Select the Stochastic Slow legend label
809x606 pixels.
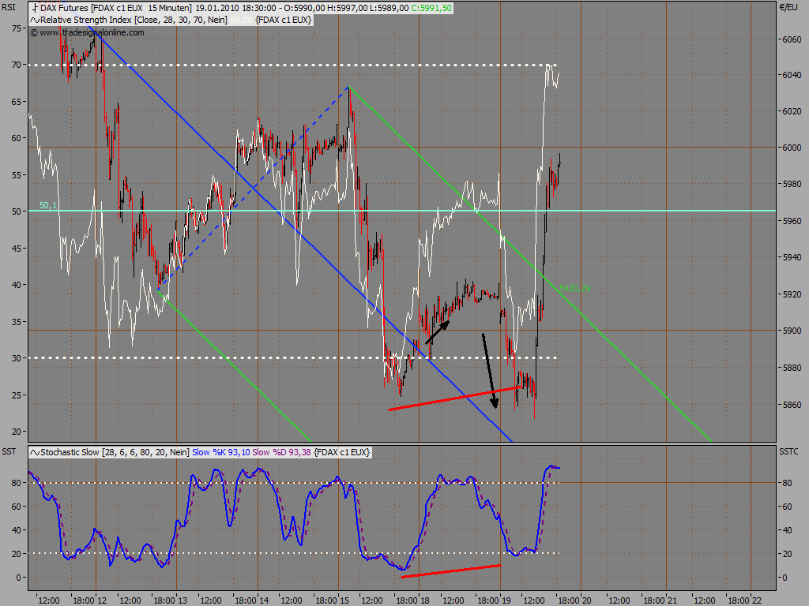(x=115, y=452)
